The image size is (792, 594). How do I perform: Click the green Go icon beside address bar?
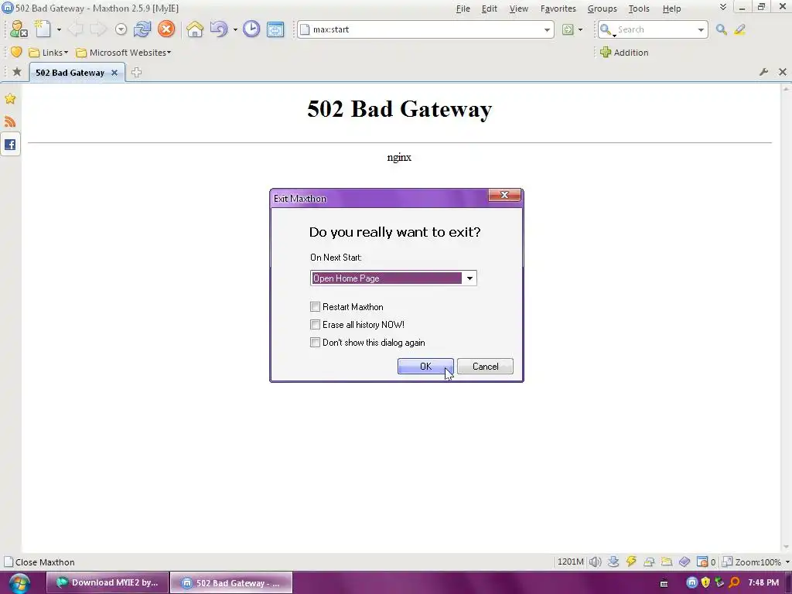(568, 29)
